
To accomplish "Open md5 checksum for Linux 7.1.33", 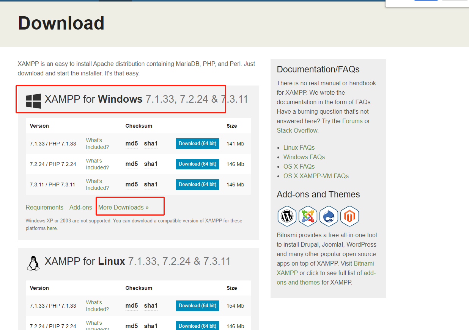I will (x=132, y=306).
